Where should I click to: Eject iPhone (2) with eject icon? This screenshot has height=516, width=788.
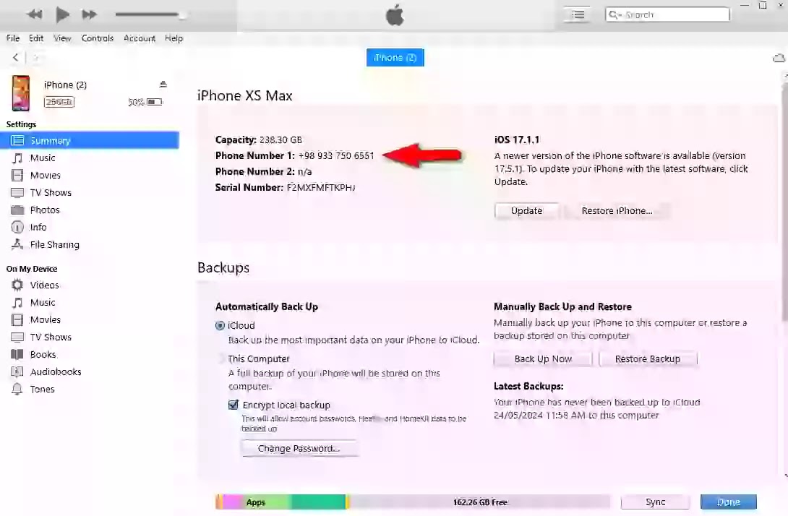point(163,84)
